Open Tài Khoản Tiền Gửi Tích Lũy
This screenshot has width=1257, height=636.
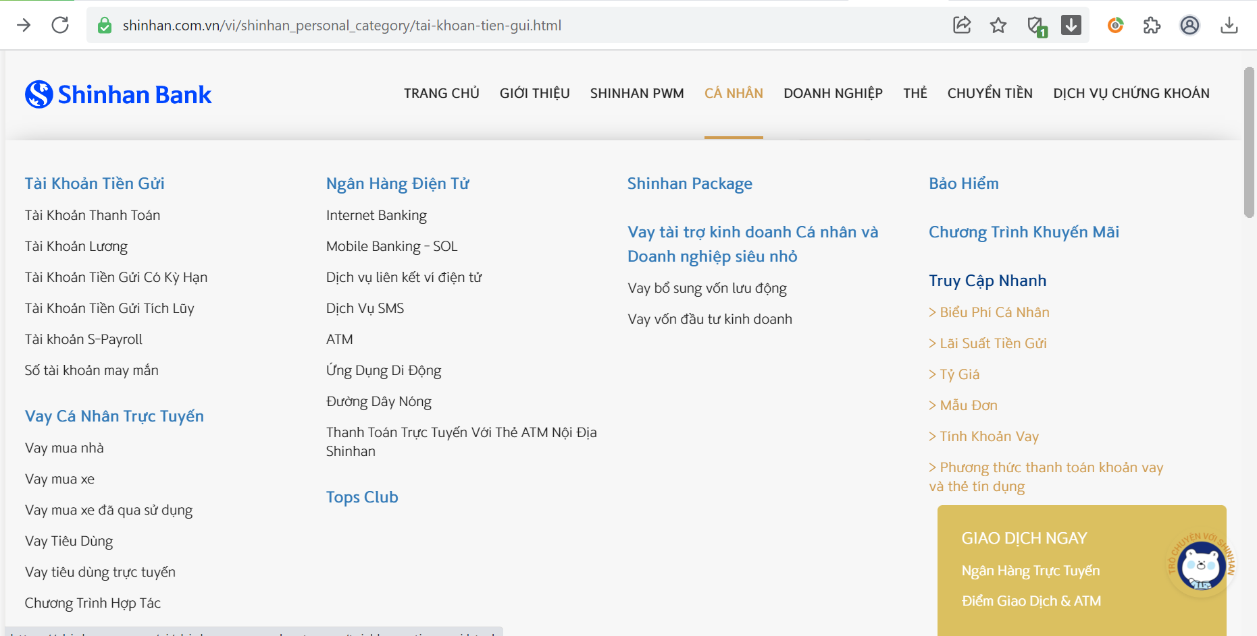(x=109, y=308)
